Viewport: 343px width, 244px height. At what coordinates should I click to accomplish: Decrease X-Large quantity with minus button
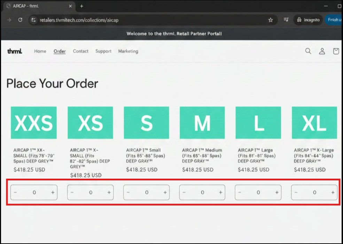[x=296, y=193]
